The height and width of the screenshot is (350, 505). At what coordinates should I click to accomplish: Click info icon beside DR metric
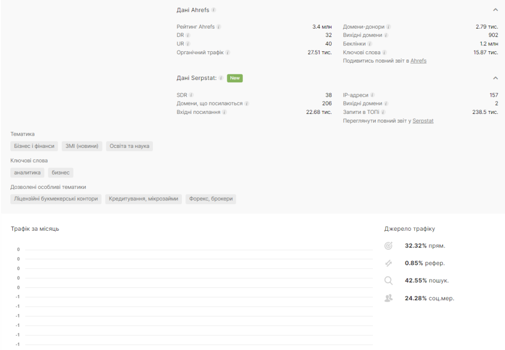click(x=188, y=35)
